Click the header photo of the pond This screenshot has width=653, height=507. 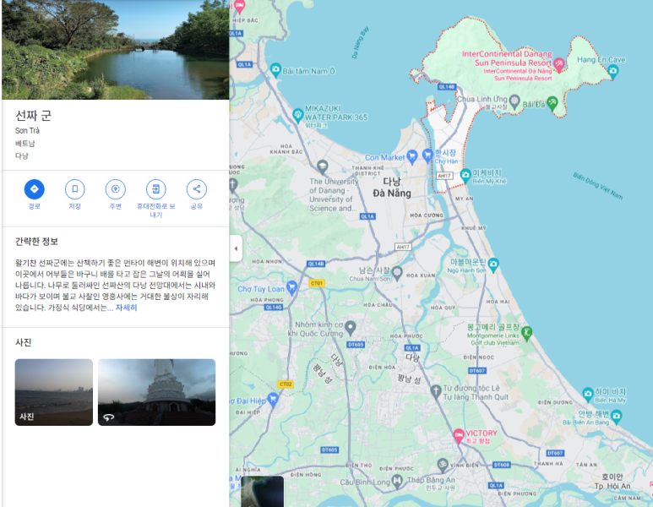coord(116,50)
